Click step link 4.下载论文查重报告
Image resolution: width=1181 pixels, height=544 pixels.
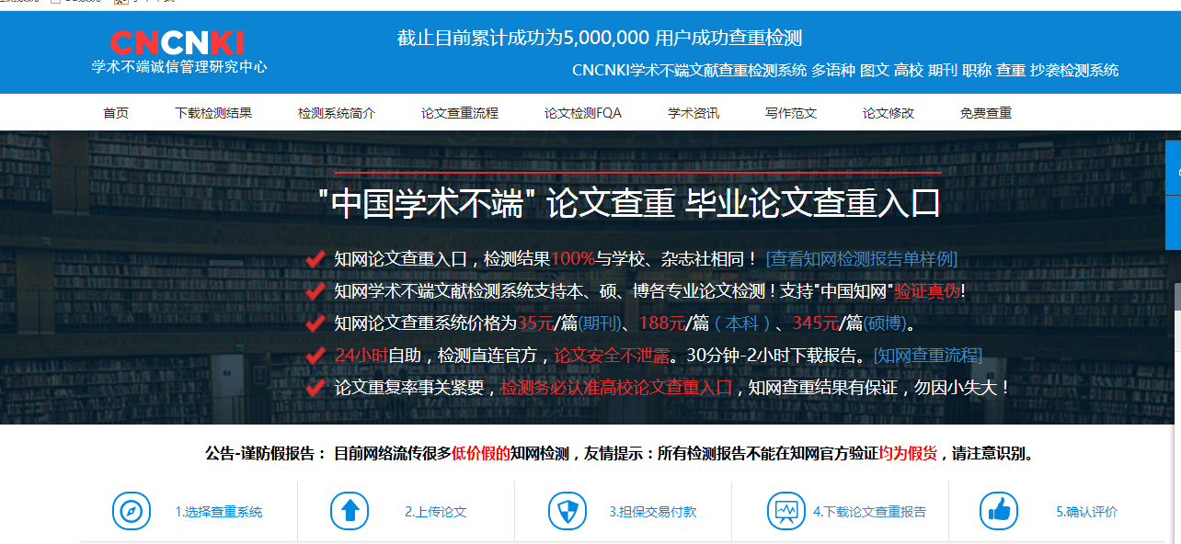point(869,512)
